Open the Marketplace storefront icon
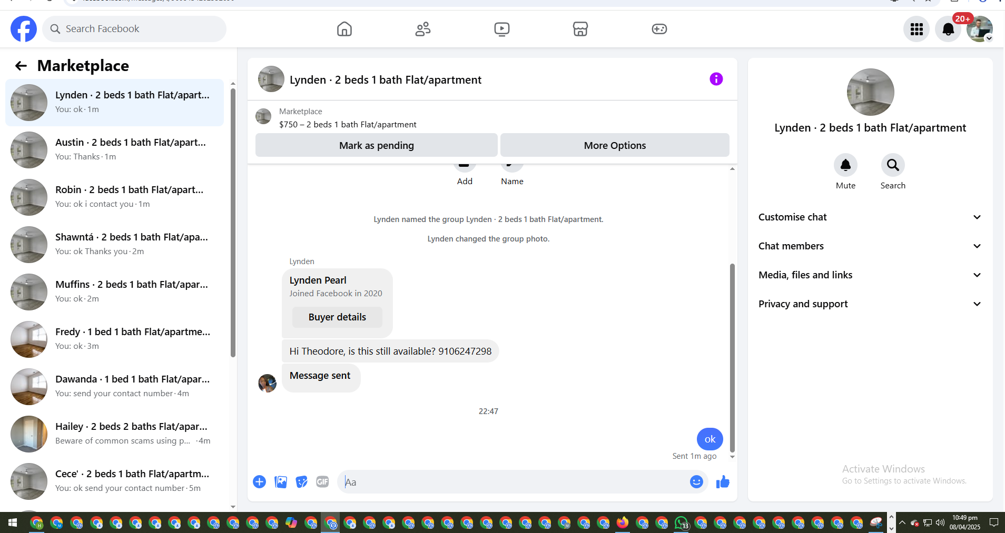 (x=580, y=29)
